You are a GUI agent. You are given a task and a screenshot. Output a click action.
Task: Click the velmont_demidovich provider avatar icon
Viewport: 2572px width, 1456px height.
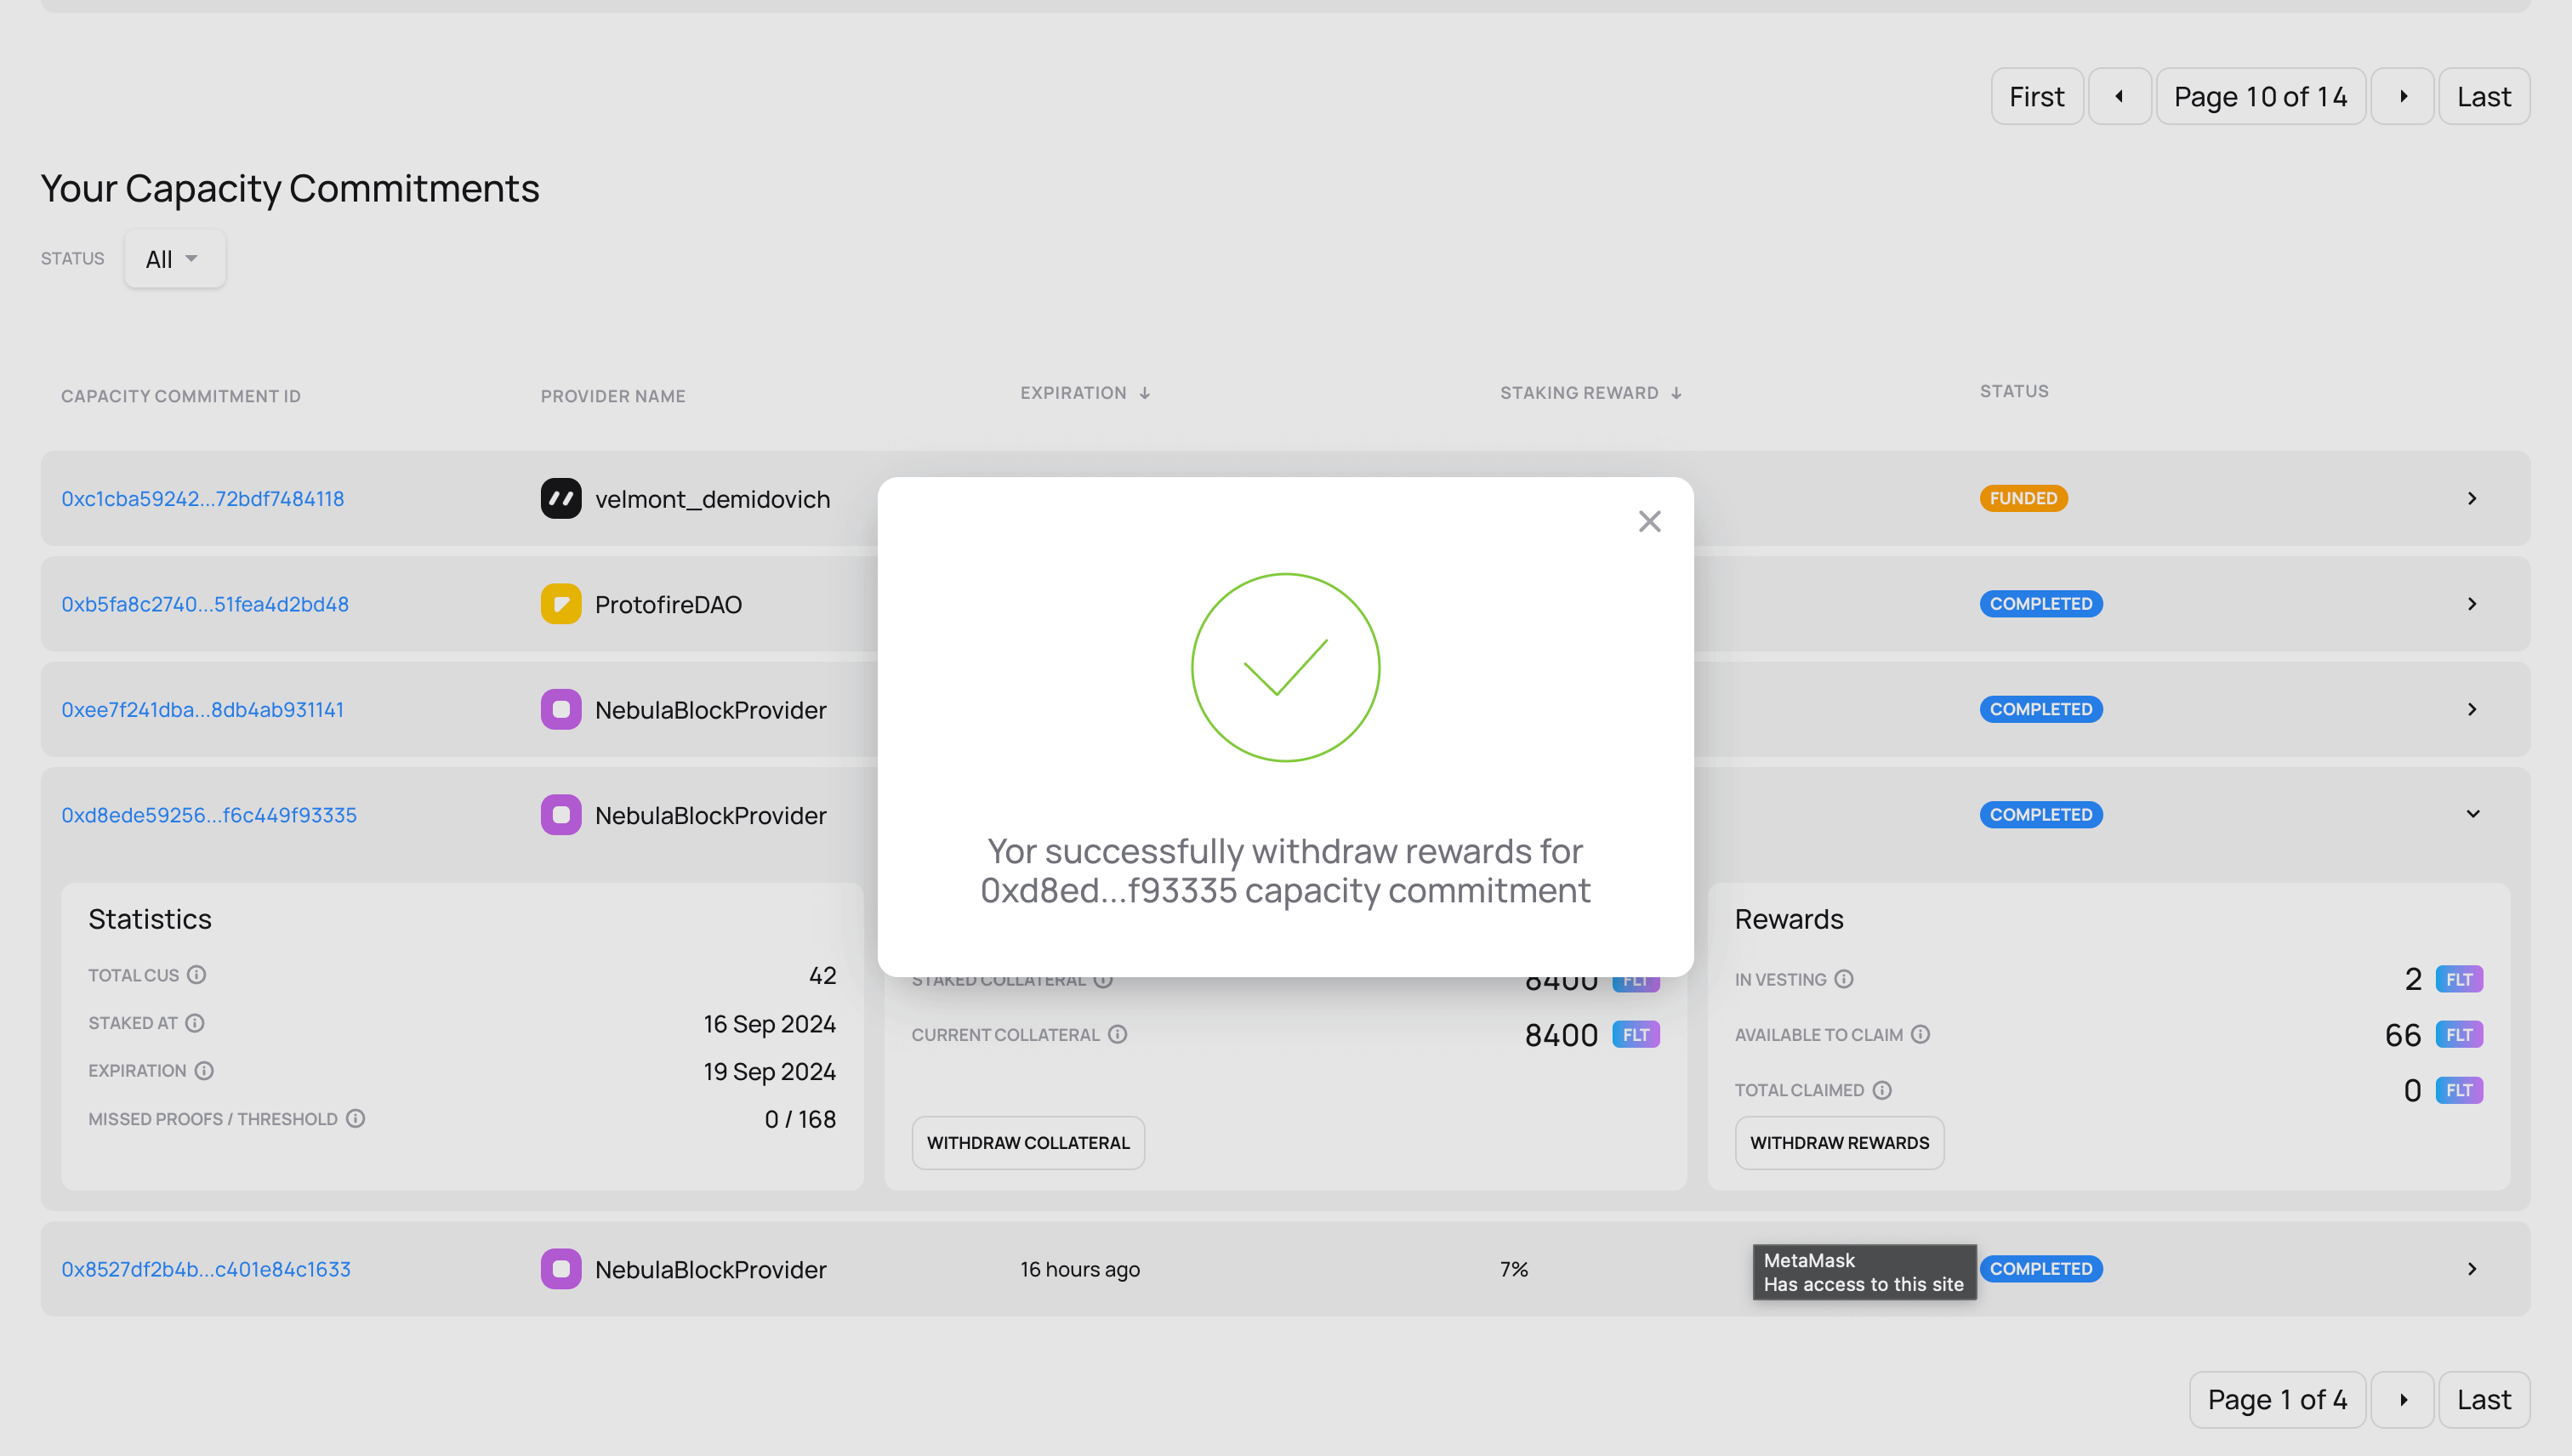[560, 498]
